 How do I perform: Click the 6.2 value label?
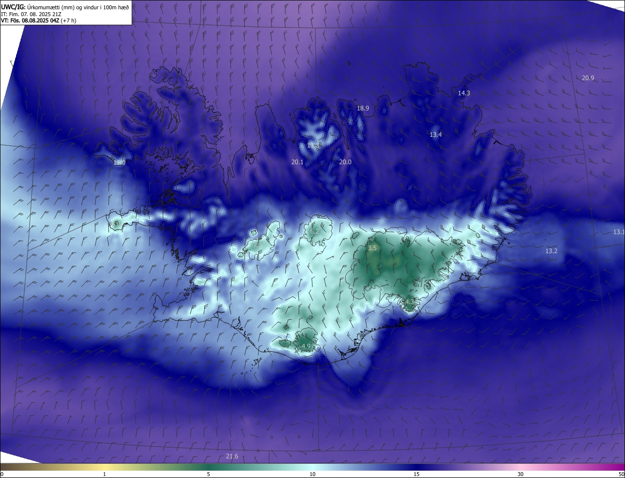314,231
